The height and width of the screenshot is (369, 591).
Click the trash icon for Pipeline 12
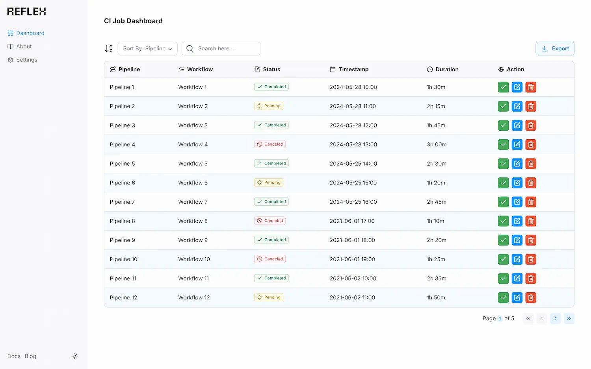pos(531,297)
